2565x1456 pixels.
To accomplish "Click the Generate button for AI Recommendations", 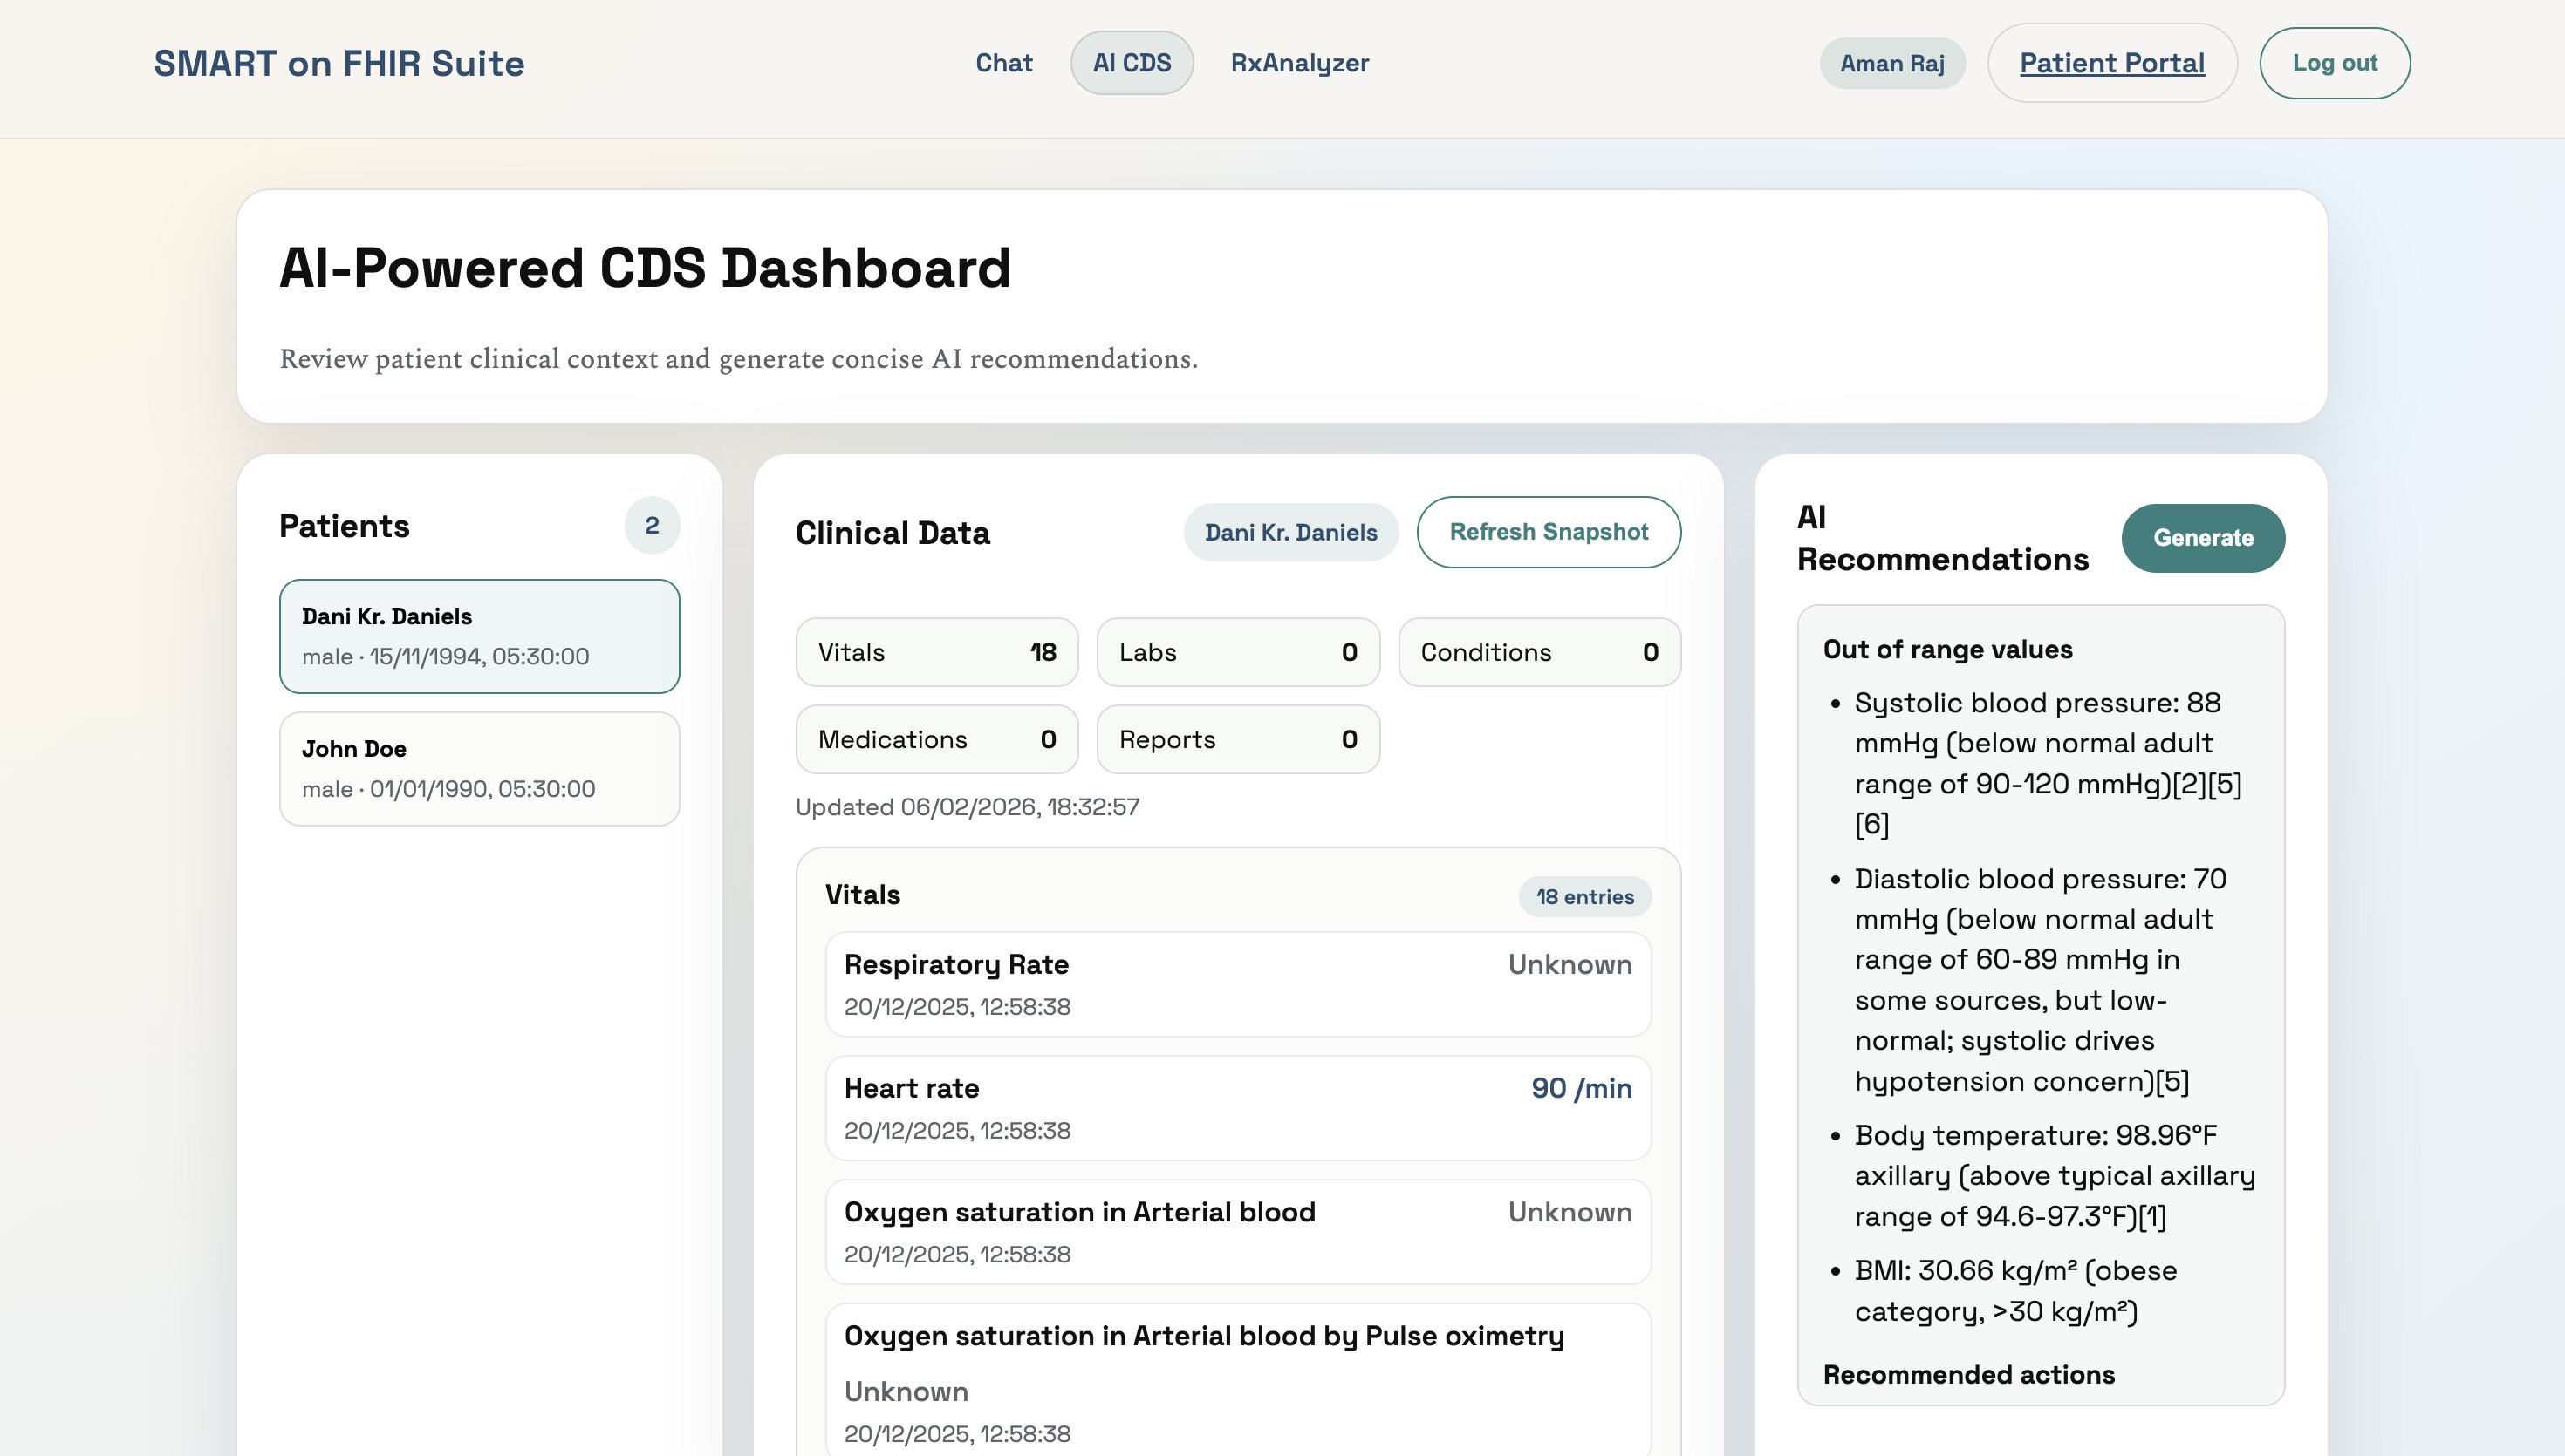I will (2202, 538).
